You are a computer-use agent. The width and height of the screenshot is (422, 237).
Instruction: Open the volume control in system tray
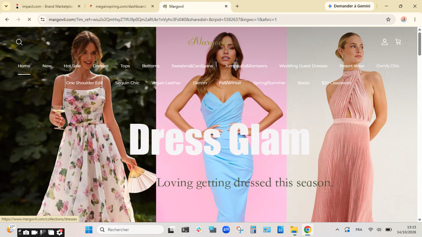click(x=379, y=230)
